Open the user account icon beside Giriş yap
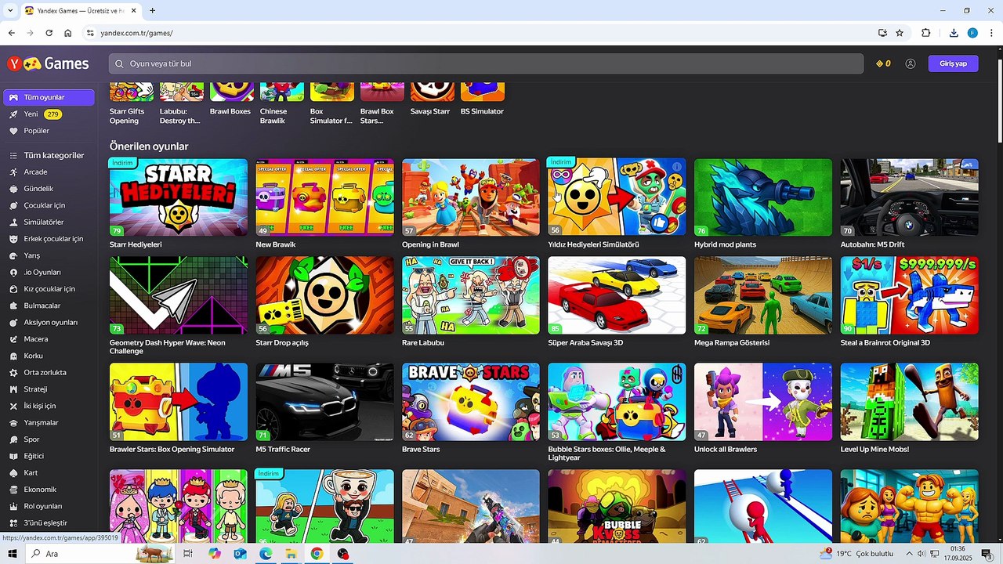Image resolution: width=1003 pixels, height=564 pixels. [910, 63]
